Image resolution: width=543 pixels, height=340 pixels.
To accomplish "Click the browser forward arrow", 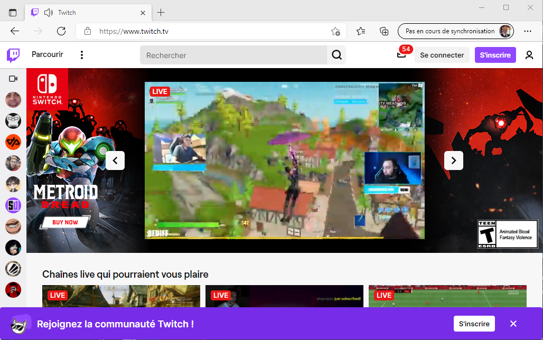I will click(38, 31).
